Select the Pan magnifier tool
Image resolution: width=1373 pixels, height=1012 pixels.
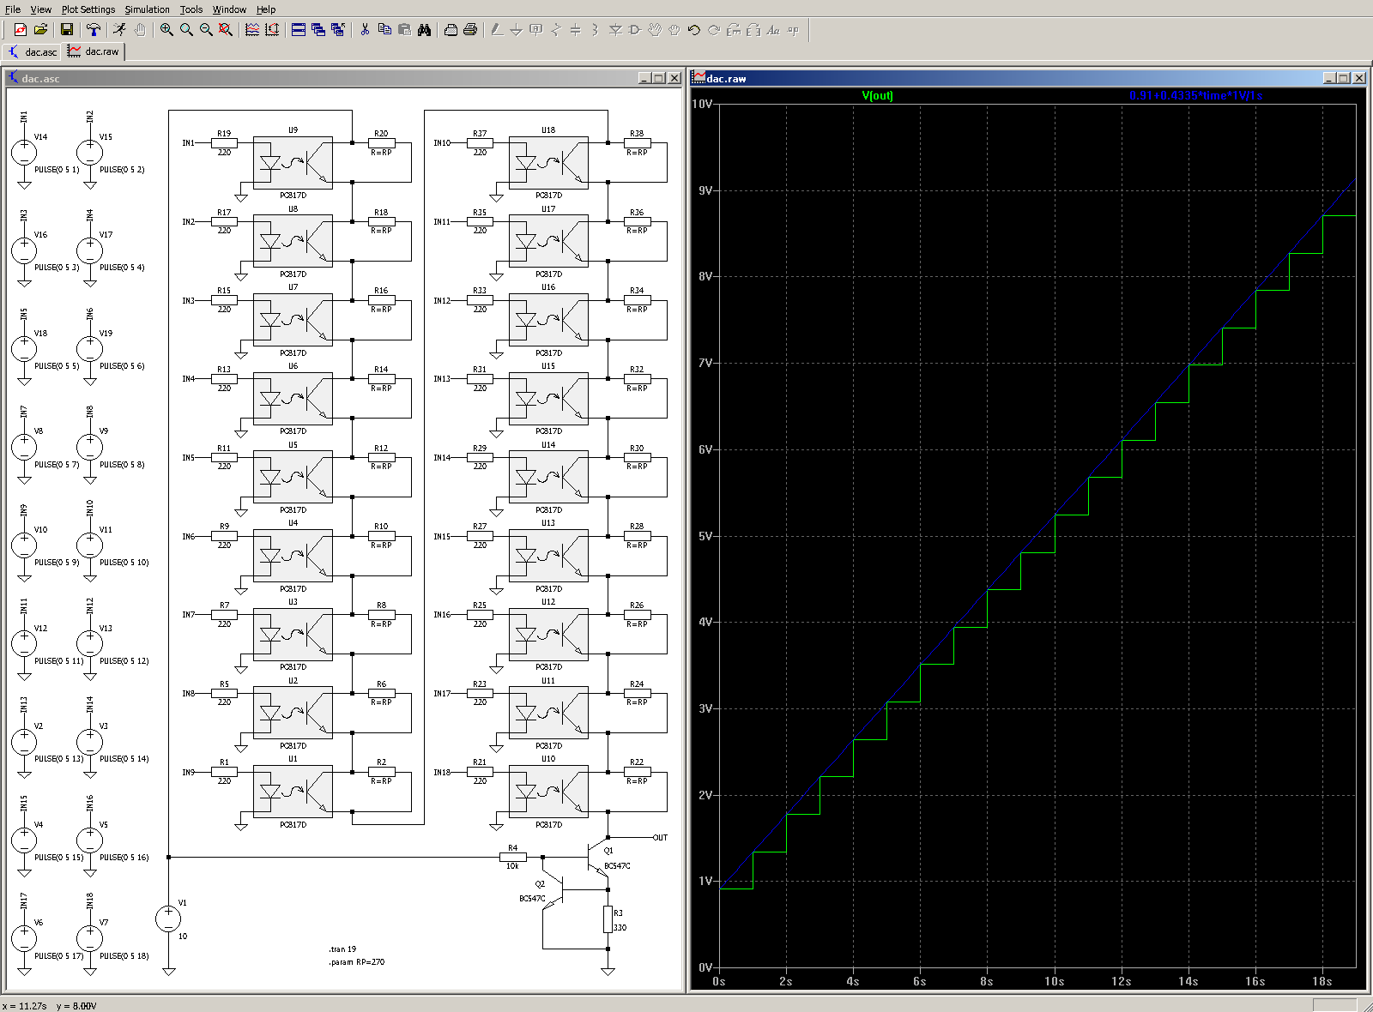pyautogui.click(x=186, y=30)
